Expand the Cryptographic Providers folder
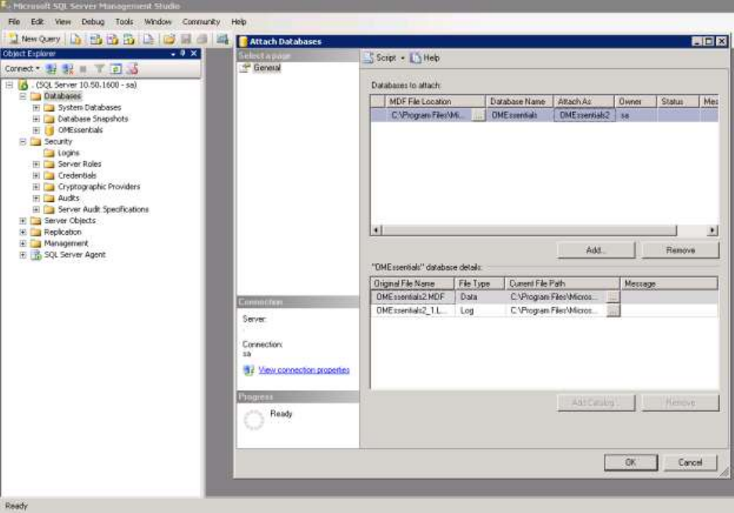Image resolution: width=734 pixels, height=513 pixels. [x=36, y=186]
